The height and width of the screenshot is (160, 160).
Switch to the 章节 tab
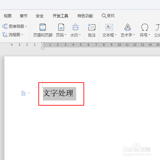[x=24, y=16]
